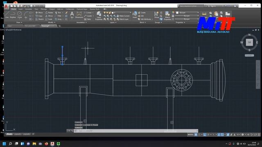Click the Move tool
Screen dimensions: 262x147
pos(39,13)
